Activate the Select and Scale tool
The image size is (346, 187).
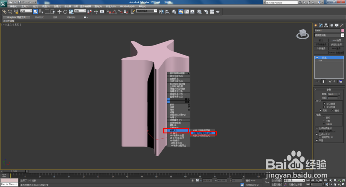click(71, 12)
